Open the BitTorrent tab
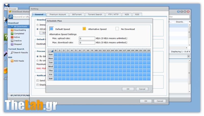Image resolution: width=204 pixels, height=116 pixels. (77, 14)
